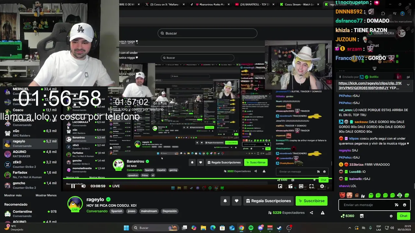Expand sidebar with Mostrar más
415x233 pixels.
[x=13, y=195]
